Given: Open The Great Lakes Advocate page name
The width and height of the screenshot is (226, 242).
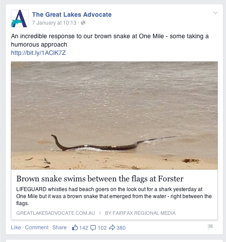Looking at the screenshot, I should point(72,14).
